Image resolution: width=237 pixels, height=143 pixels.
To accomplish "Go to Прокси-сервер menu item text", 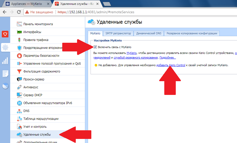I will 34,79.
